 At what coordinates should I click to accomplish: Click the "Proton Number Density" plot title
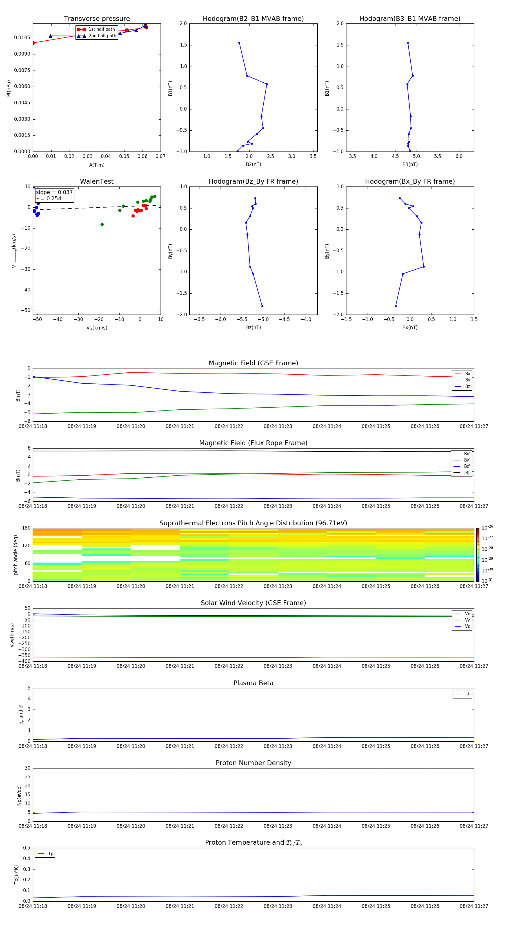click(x=253, y=763)
